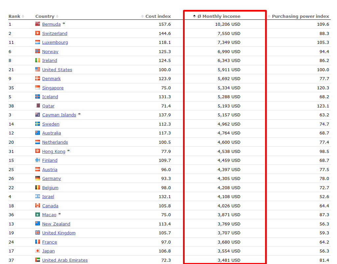Click the Japan flag icon

(x=38, y=251)
